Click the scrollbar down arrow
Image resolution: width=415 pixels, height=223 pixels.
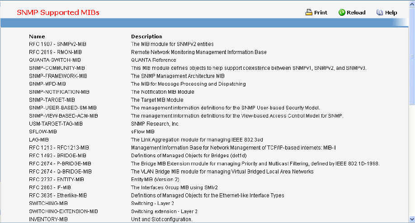(412, 219)
